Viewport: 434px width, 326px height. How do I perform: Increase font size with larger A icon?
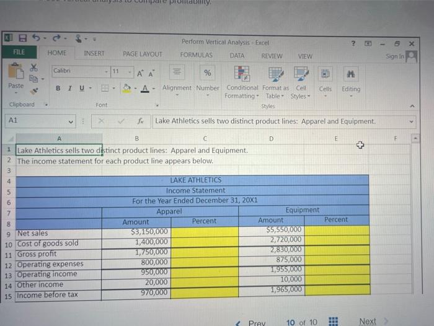pyautogui.click(x=140, y=73)
